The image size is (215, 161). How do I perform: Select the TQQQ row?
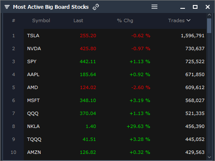coord(115,139)
